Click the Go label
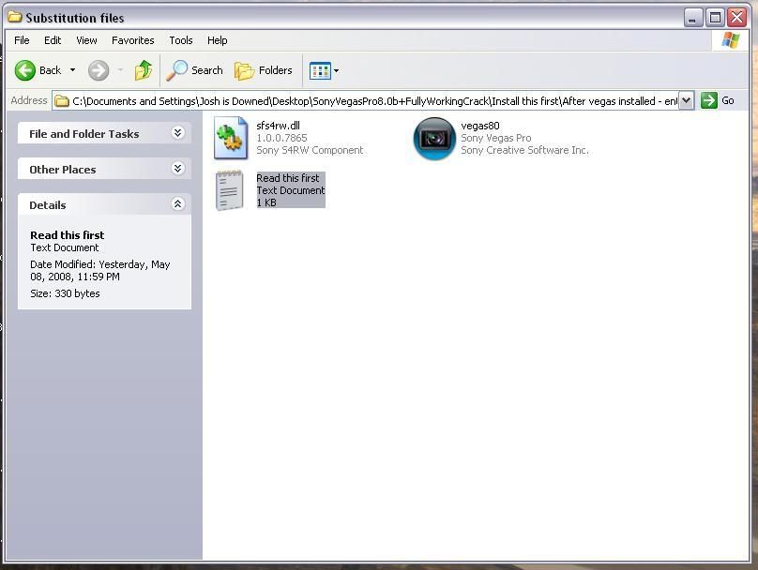The width and height of the screenshot is (758, 570). (728, 100)
